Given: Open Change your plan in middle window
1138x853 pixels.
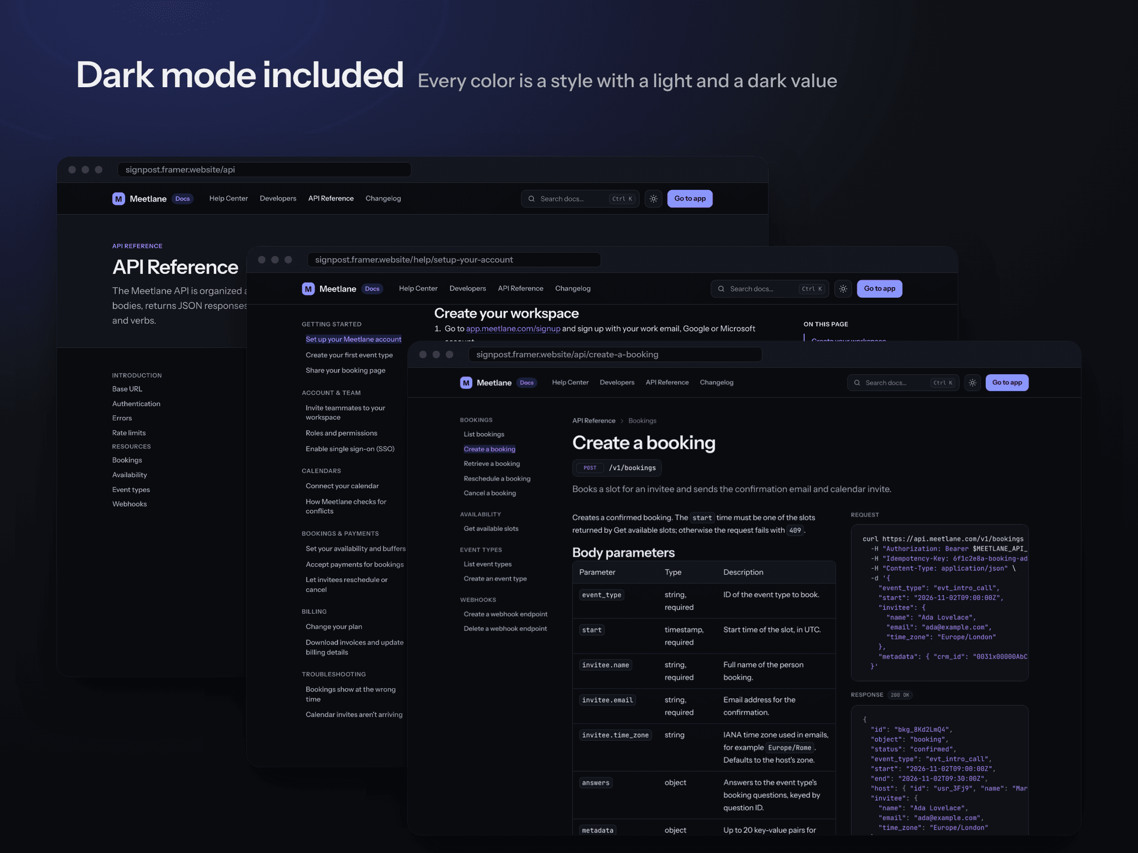Looking at the screenshot, I should click(x=333, y=627).
